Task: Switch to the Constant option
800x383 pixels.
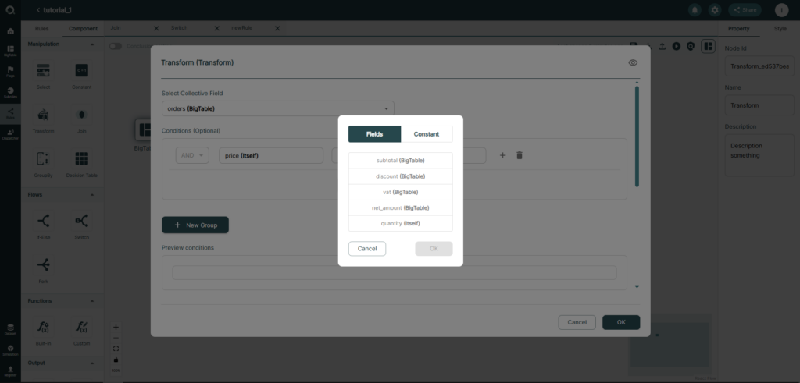Action: pyautogui.click(x=427, y=134)
